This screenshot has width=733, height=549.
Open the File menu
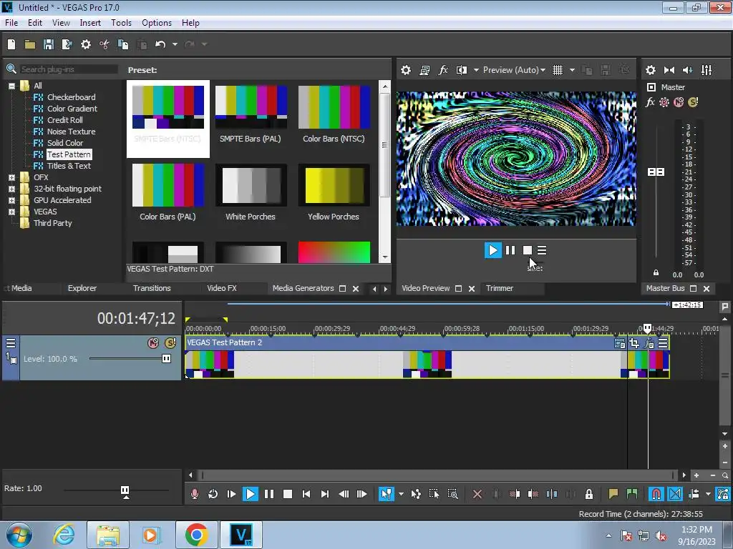pos(11,23)
